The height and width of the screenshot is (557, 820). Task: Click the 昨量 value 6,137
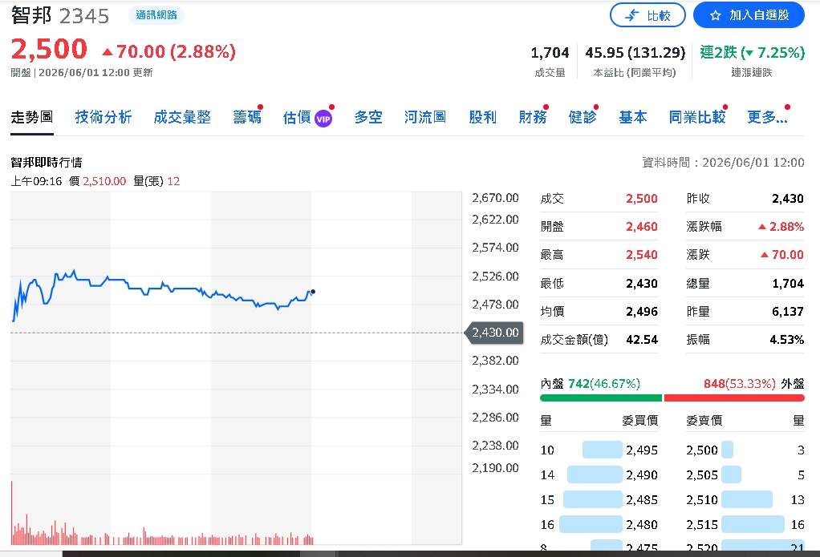coord(788,312)
